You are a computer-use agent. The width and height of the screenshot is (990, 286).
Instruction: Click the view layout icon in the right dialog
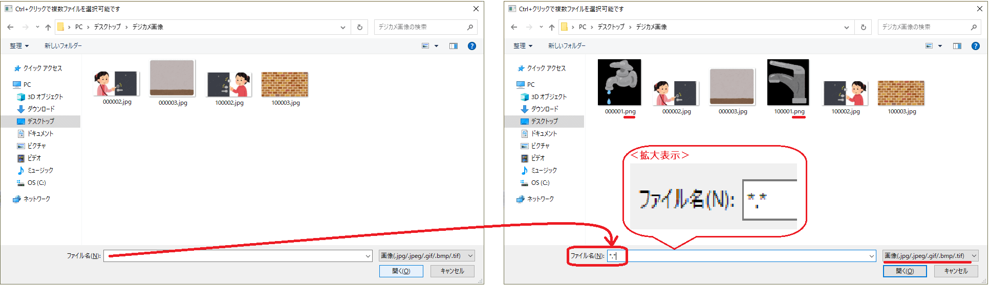tap(929, 46)
